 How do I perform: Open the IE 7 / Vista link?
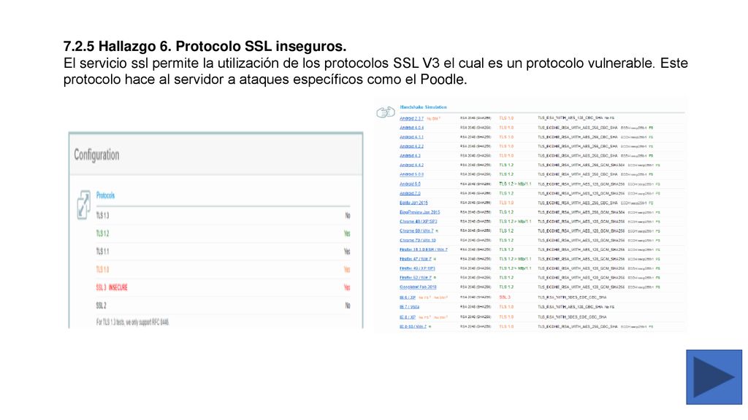click(x=409, y=307)
